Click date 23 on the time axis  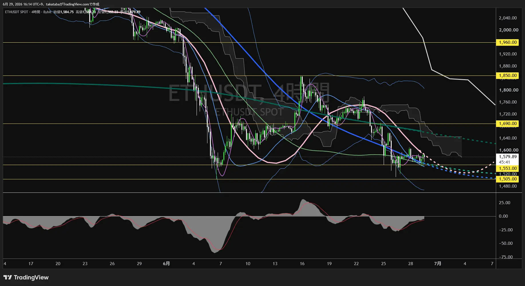(x=85, y=264)
